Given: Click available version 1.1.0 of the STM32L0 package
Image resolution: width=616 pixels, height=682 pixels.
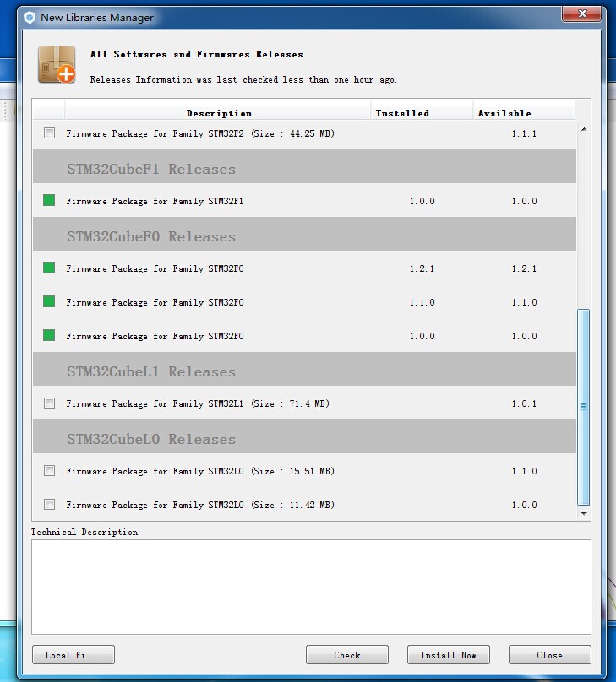Looking at the screenshot, I should click(524, 471).
